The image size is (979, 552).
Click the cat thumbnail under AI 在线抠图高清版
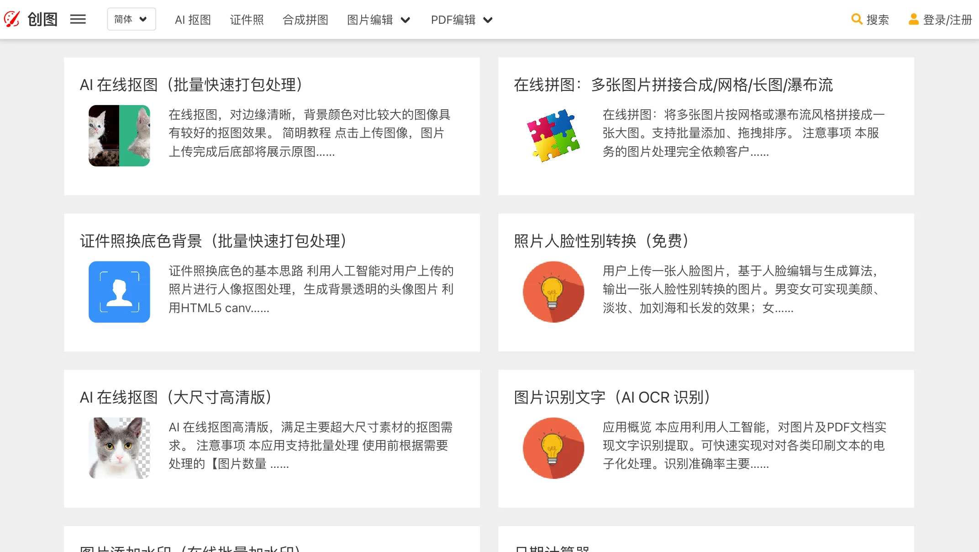(119, 448)
